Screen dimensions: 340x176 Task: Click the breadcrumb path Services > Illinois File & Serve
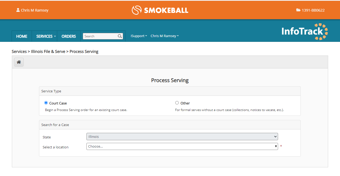(x=38, y=52)
